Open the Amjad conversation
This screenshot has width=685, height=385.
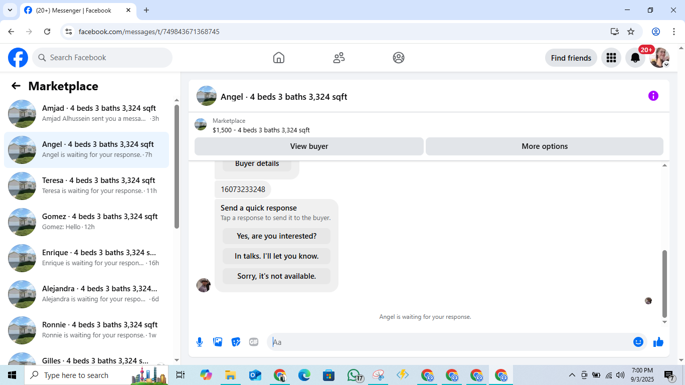[86, 114]
